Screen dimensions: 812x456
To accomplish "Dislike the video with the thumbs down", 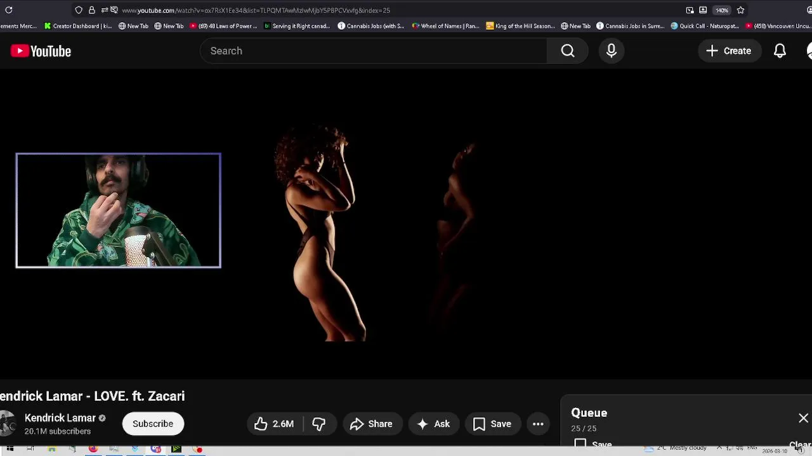I will (319, 424).
